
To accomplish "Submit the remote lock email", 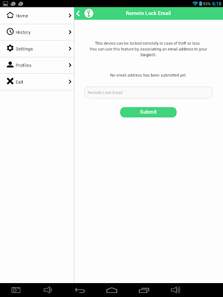I will pyautogui.click(x=148, y=112).
